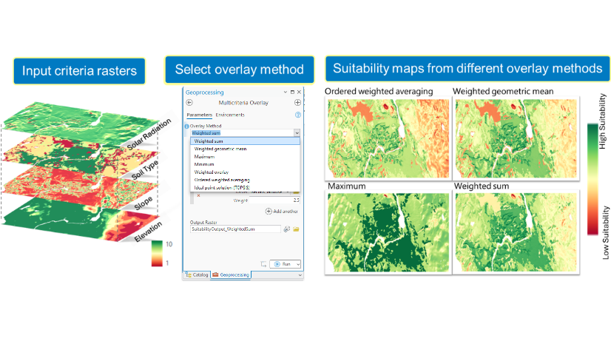Go back using the Geoprocessing back arrow
The image size is (611, 344).
189,102
